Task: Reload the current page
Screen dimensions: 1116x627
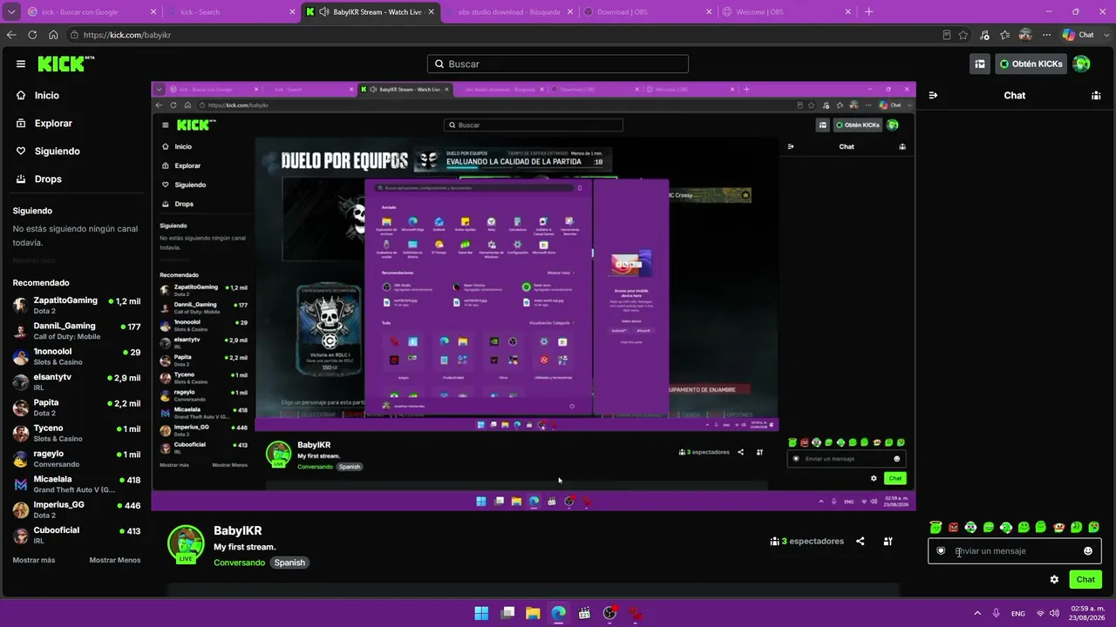Action: pyautogui.click(x=32, y=35)
